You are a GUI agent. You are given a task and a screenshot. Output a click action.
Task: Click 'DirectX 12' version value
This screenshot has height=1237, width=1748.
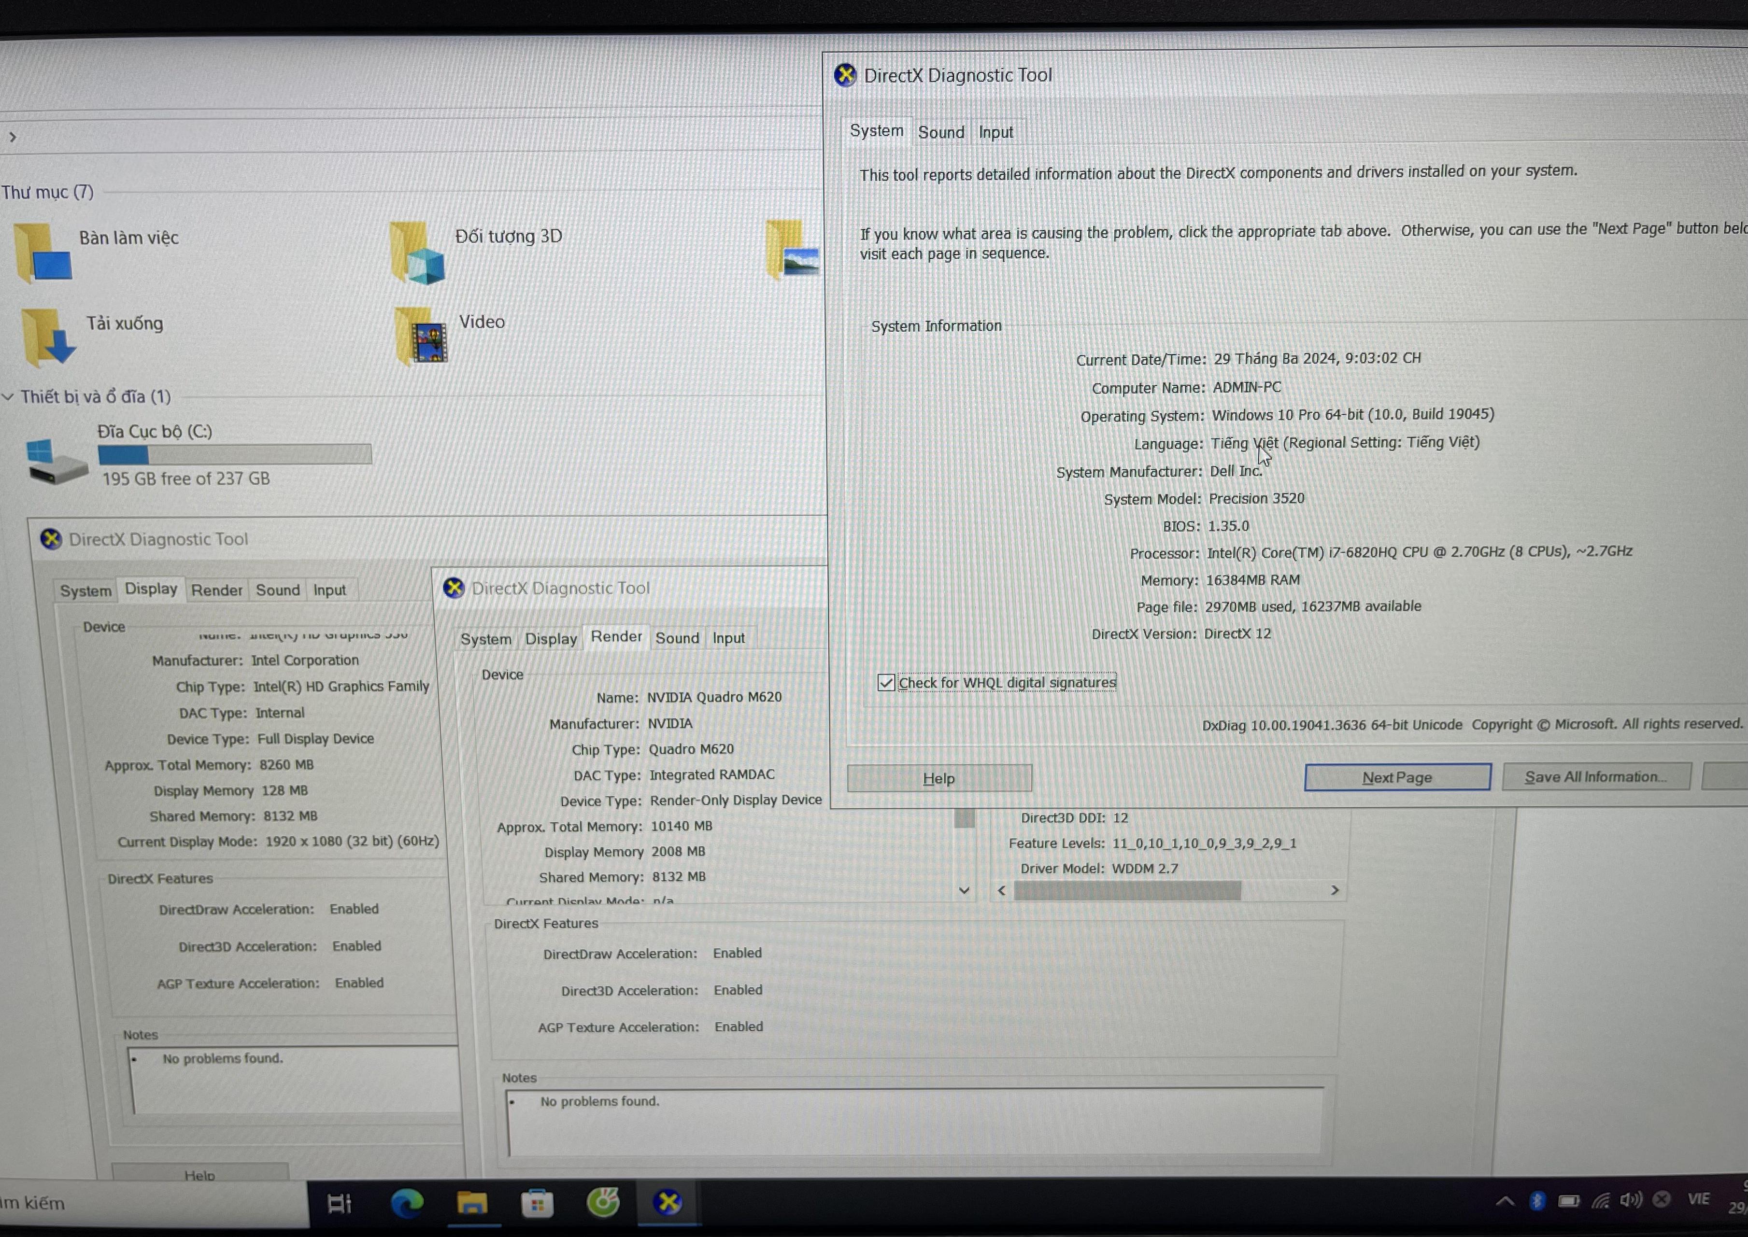tap(1237, 634)
